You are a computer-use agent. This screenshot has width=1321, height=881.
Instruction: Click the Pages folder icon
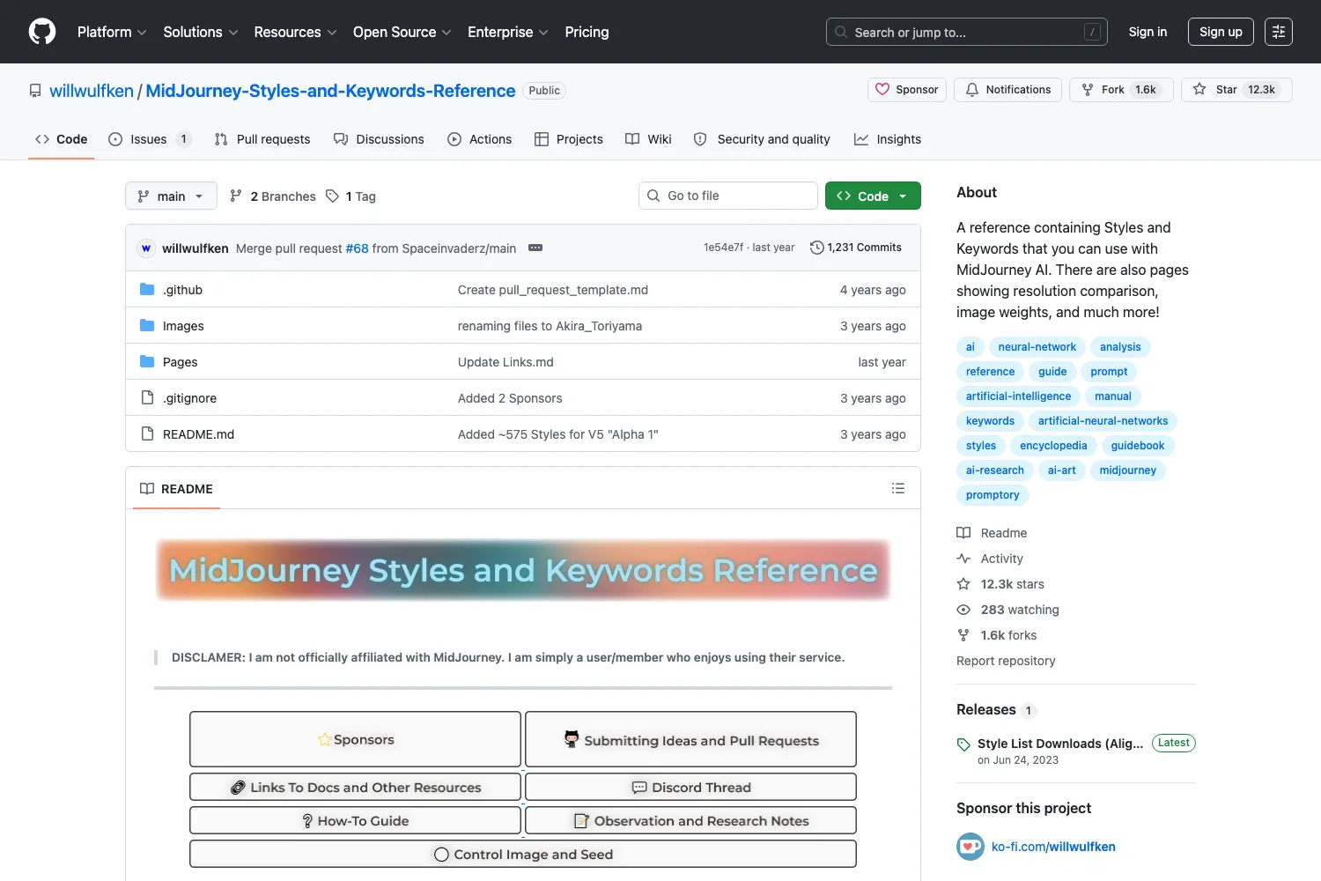tap(147, 361)
